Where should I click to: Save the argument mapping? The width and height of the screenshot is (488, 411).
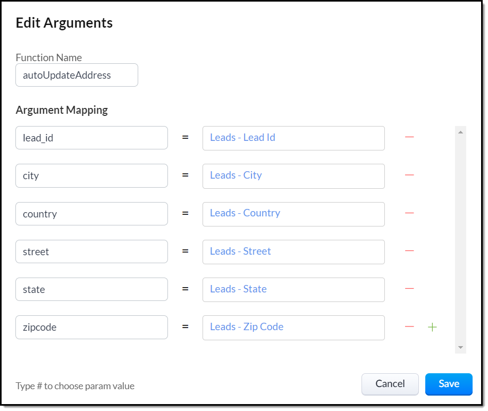[449, 384]
